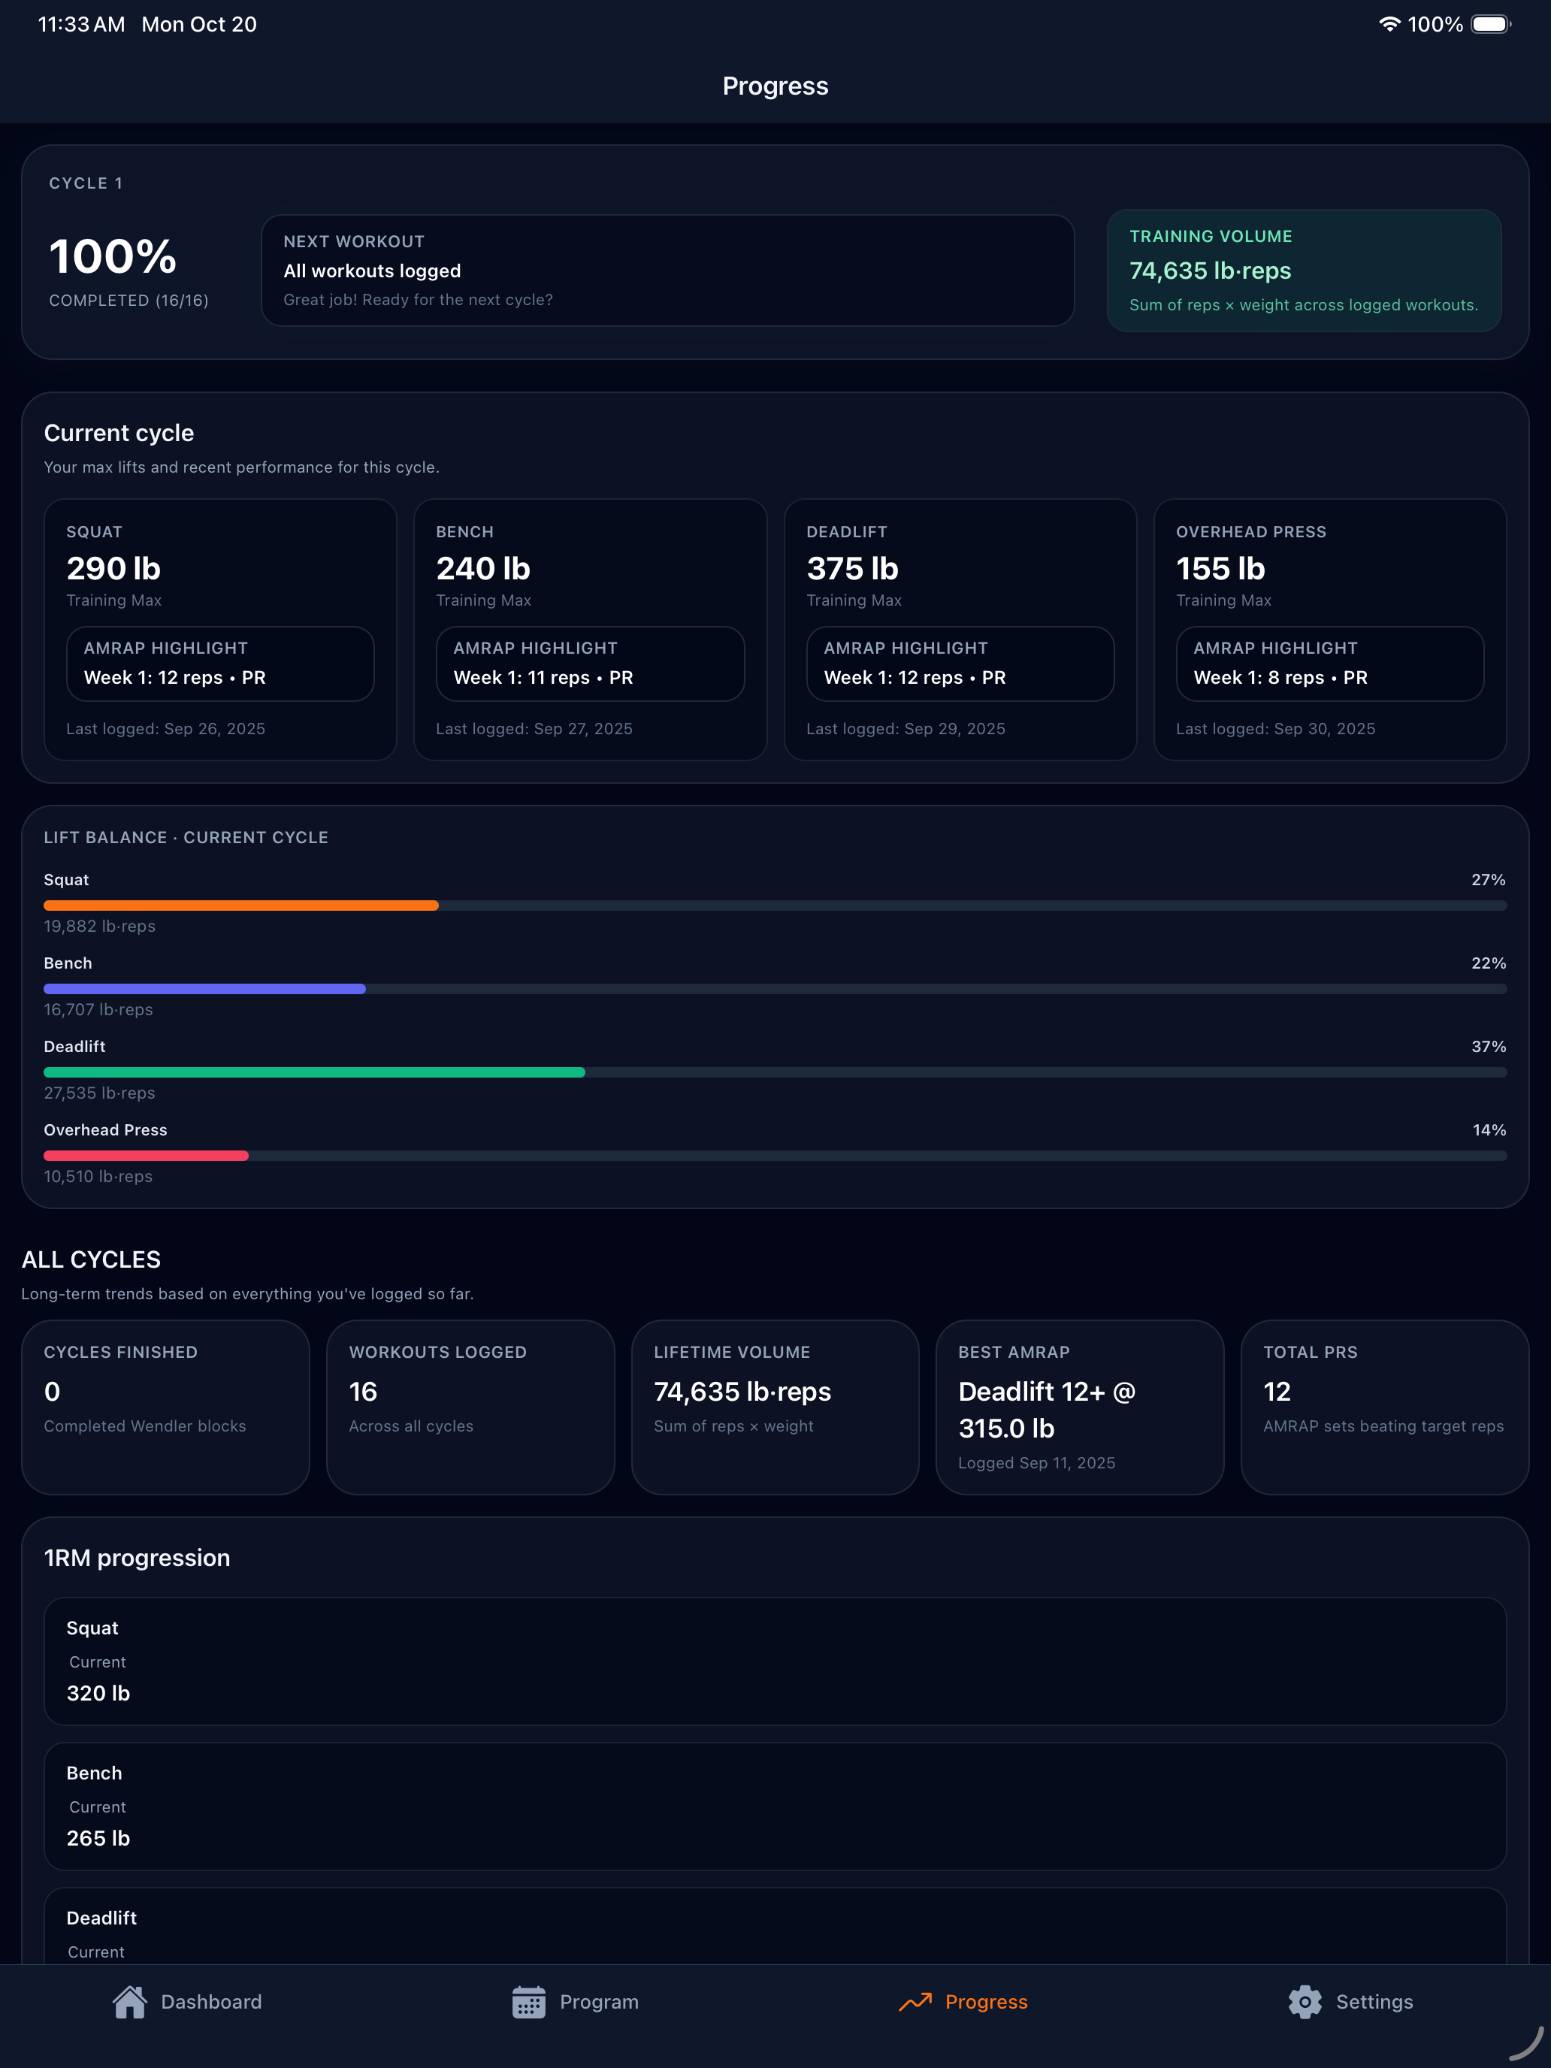Screen dimensions: 1551x2068
Task: Tap the Bench AMRAP Highlight box
Action: click(590, 664)
